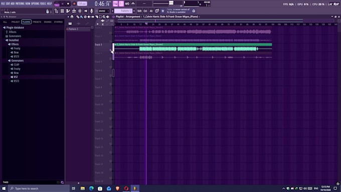
Task: Open File Explorer from taskbar
Action: (x=83, y=188)
